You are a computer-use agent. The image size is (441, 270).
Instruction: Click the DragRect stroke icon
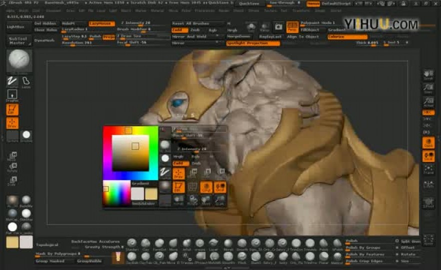12,95
